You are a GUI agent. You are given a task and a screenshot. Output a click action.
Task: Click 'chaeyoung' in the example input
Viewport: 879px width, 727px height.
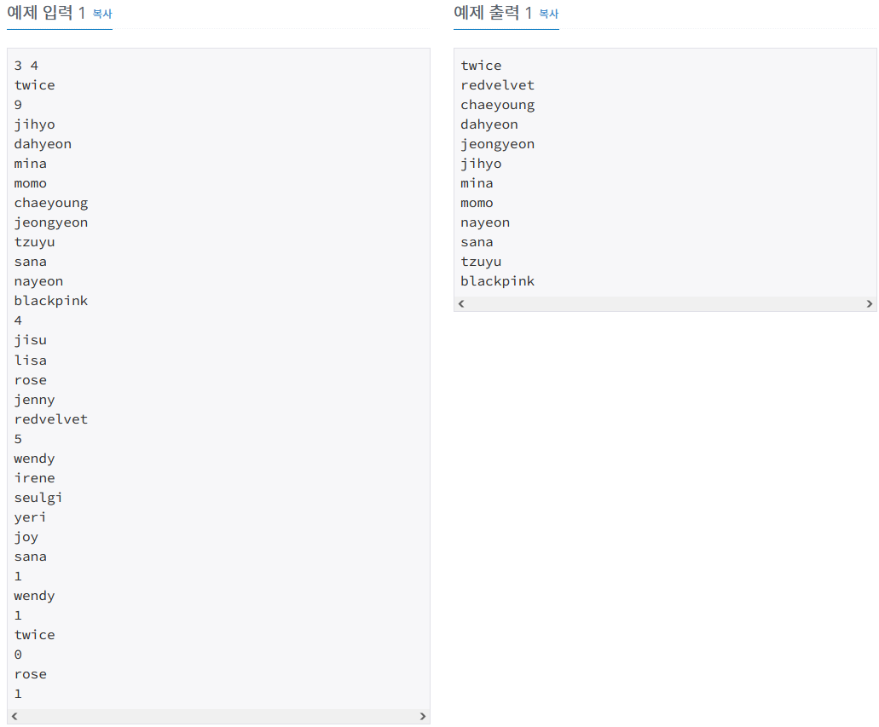coord(51,203)
